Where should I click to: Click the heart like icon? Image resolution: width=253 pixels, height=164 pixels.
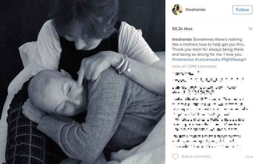coord(175,156)
